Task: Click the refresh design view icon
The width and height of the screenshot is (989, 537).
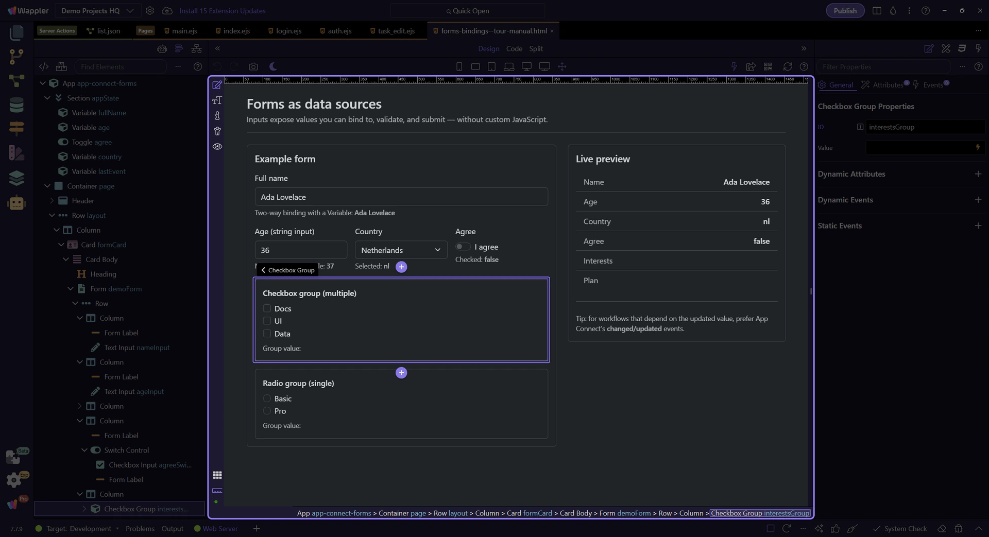Action: pos(787,66)
